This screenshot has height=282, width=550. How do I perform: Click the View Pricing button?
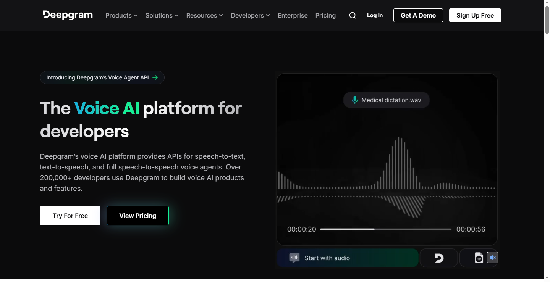[x=137, y=216]
